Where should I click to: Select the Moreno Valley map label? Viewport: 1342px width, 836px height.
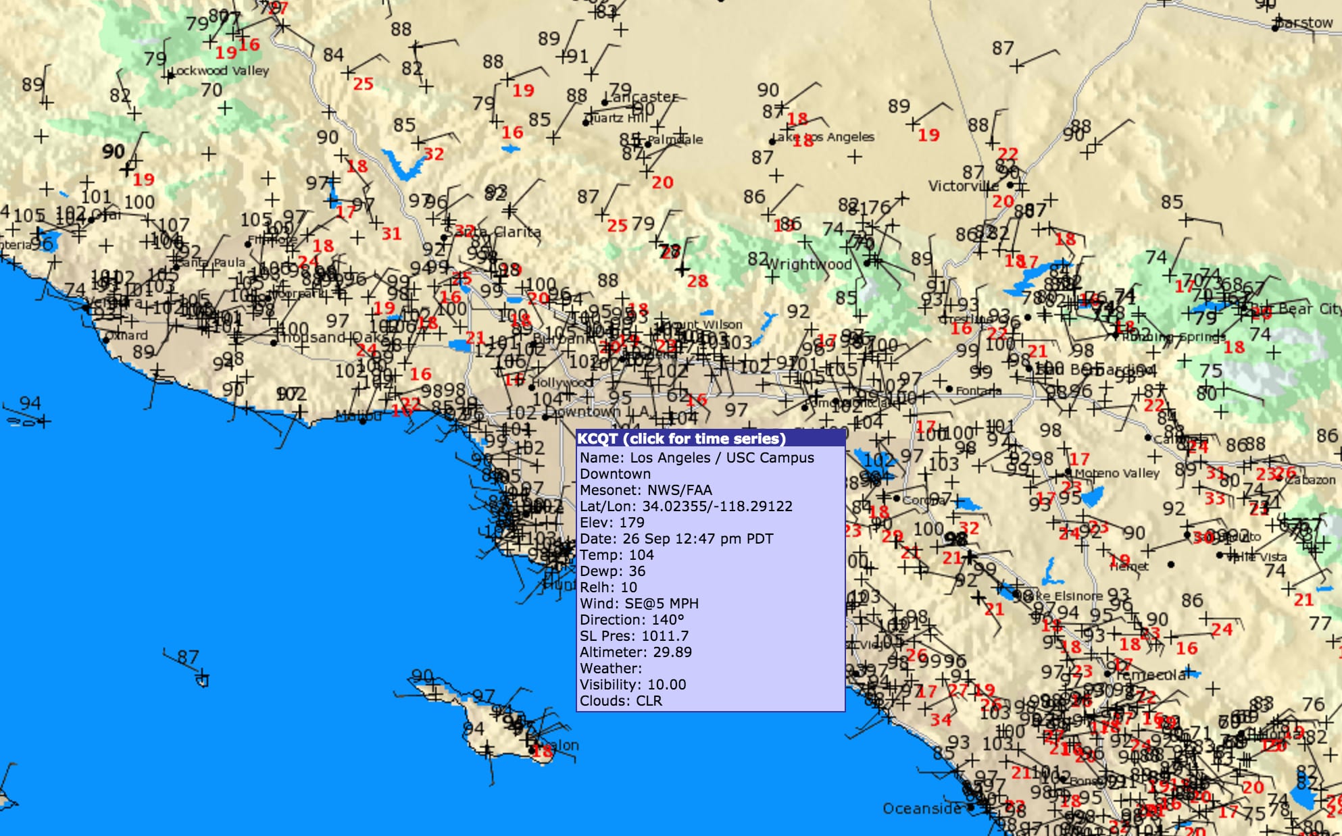1117,473
